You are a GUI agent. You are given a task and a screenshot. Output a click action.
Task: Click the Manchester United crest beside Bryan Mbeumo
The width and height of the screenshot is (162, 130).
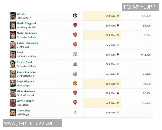pos(75,83)
